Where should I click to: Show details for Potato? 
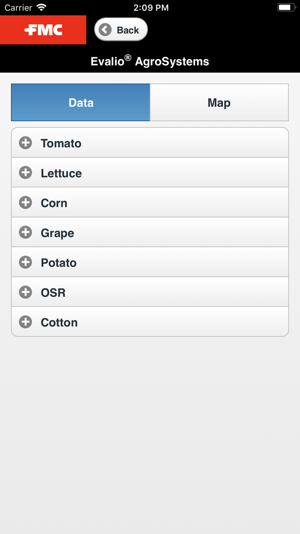pos(150,262)
